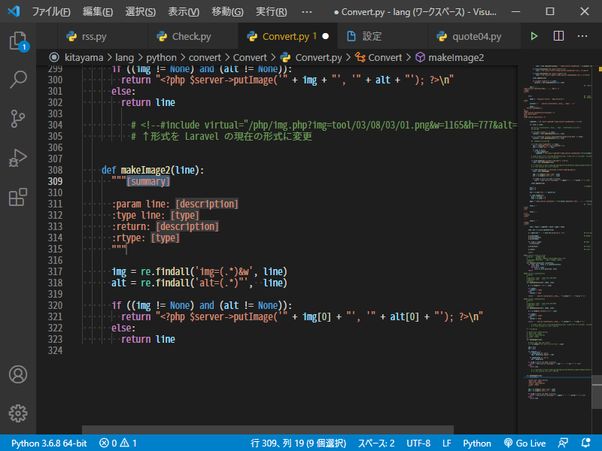Run the Python file with play button

pos(534,36)
